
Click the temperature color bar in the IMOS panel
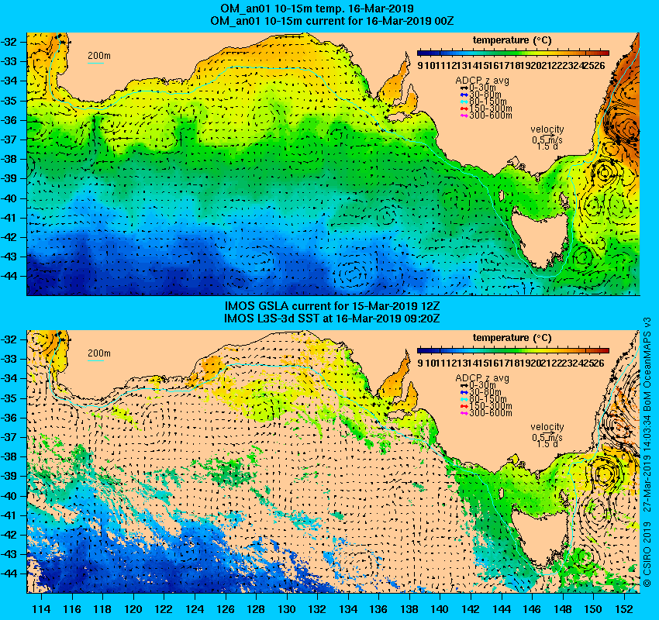[513, 350]
